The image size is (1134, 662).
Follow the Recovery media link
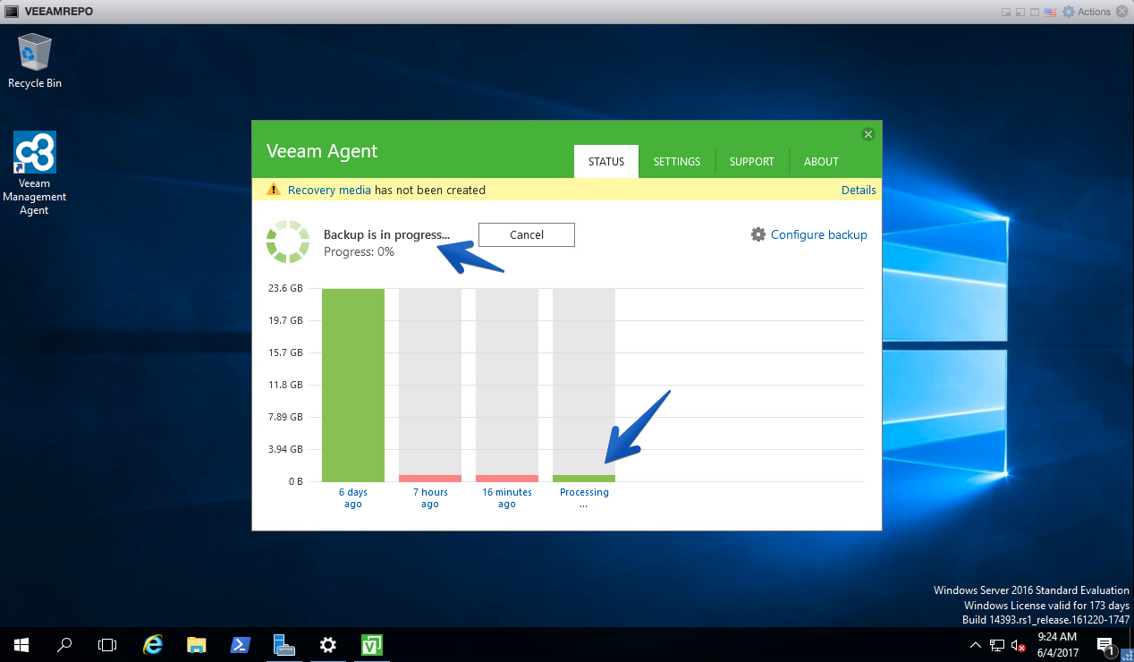329,190
